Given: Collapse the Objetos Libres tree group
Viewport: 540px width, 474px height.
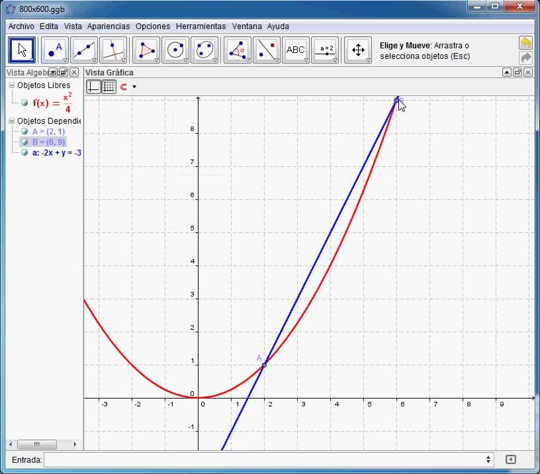Looking at the screenshot, I should tap(11, 85).
